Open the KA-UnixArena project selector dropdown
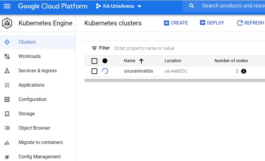This screenshot has height=161, width=265. 119,6
